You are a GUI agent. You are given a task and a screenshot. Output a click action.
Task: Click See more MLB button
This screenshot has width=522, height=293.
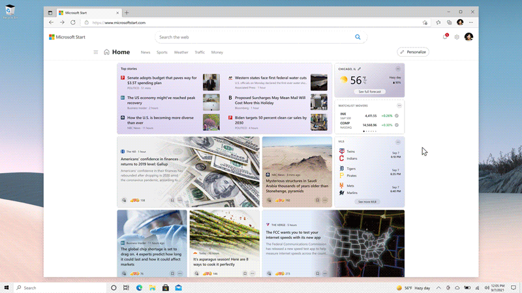pos(367,202)
